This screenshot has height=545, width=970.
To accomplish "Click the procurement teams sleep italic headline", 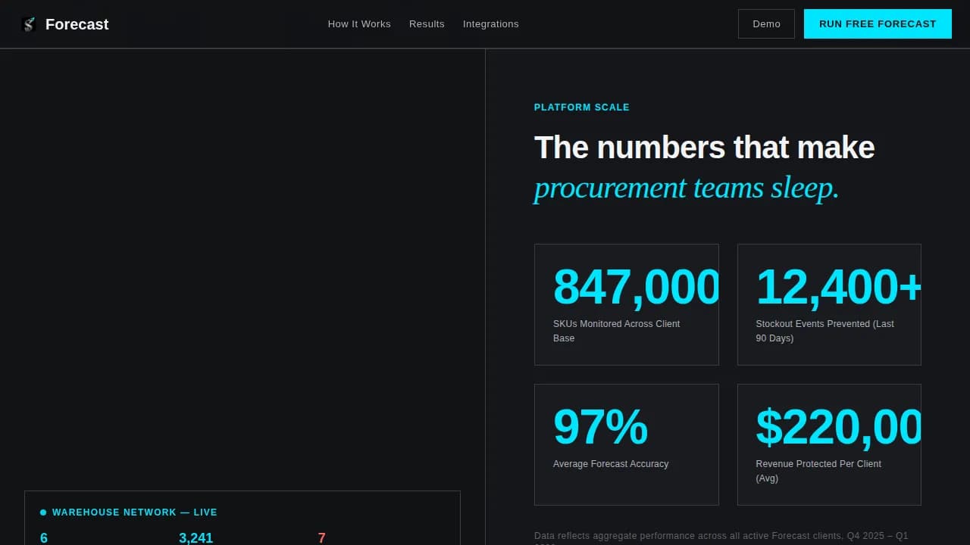I will [687, 188].
